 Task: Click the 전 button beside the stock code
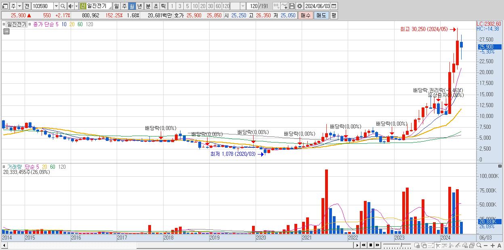tap(26, 6)
